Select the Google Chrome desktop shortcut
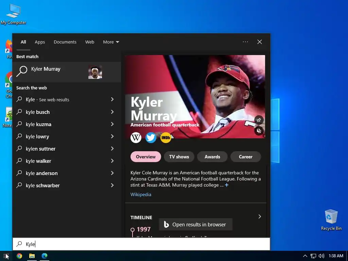 (9, 85)
